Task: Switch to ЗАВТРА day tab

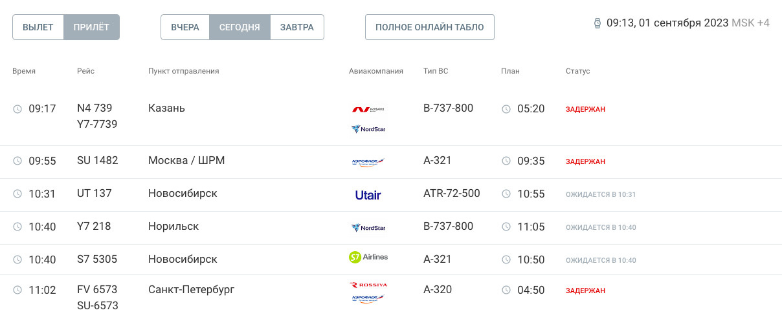Action: coord(296,27)
